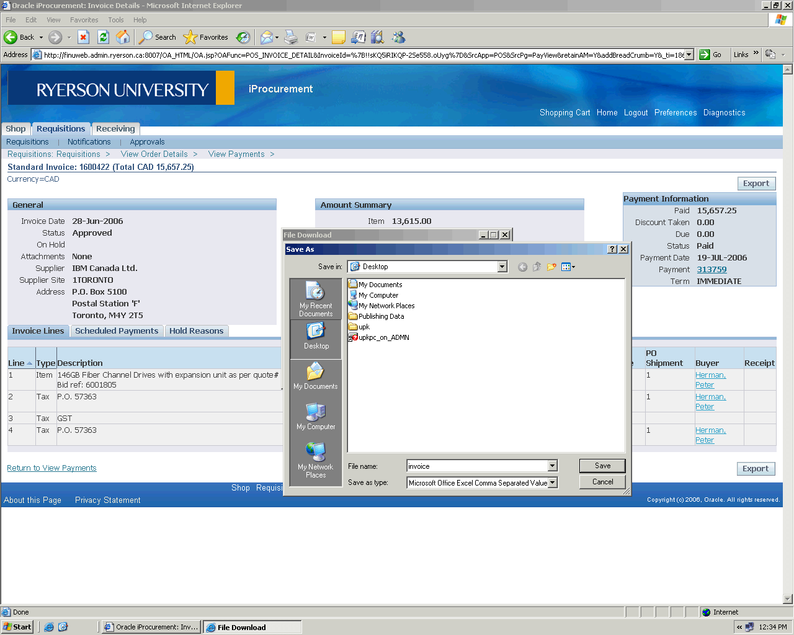Image resolution: width=794 pixels, height=635 pixels.
Task: Open the File name history dropdown
Action: tap(552, 466)
